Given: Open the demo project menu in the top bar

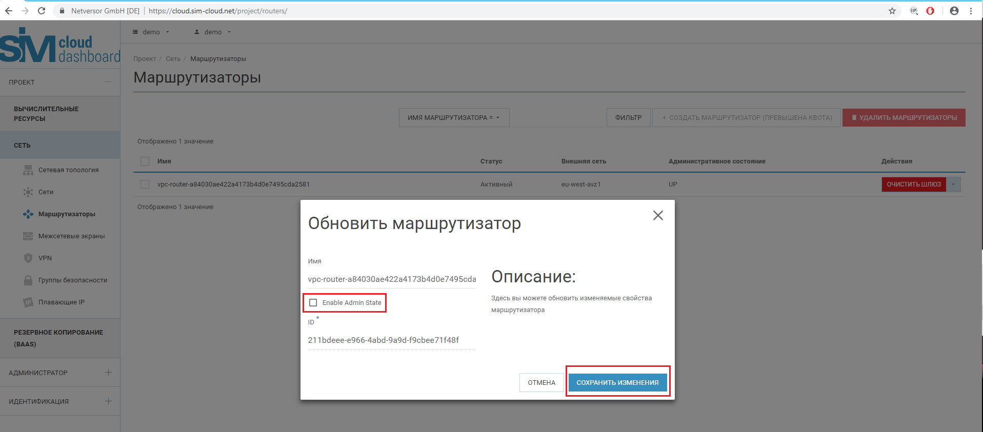Looking at the screenshot, I should point(151,32).
